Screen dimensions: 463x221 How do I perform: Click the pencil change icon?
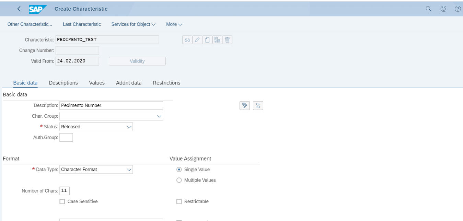point(197,40)
